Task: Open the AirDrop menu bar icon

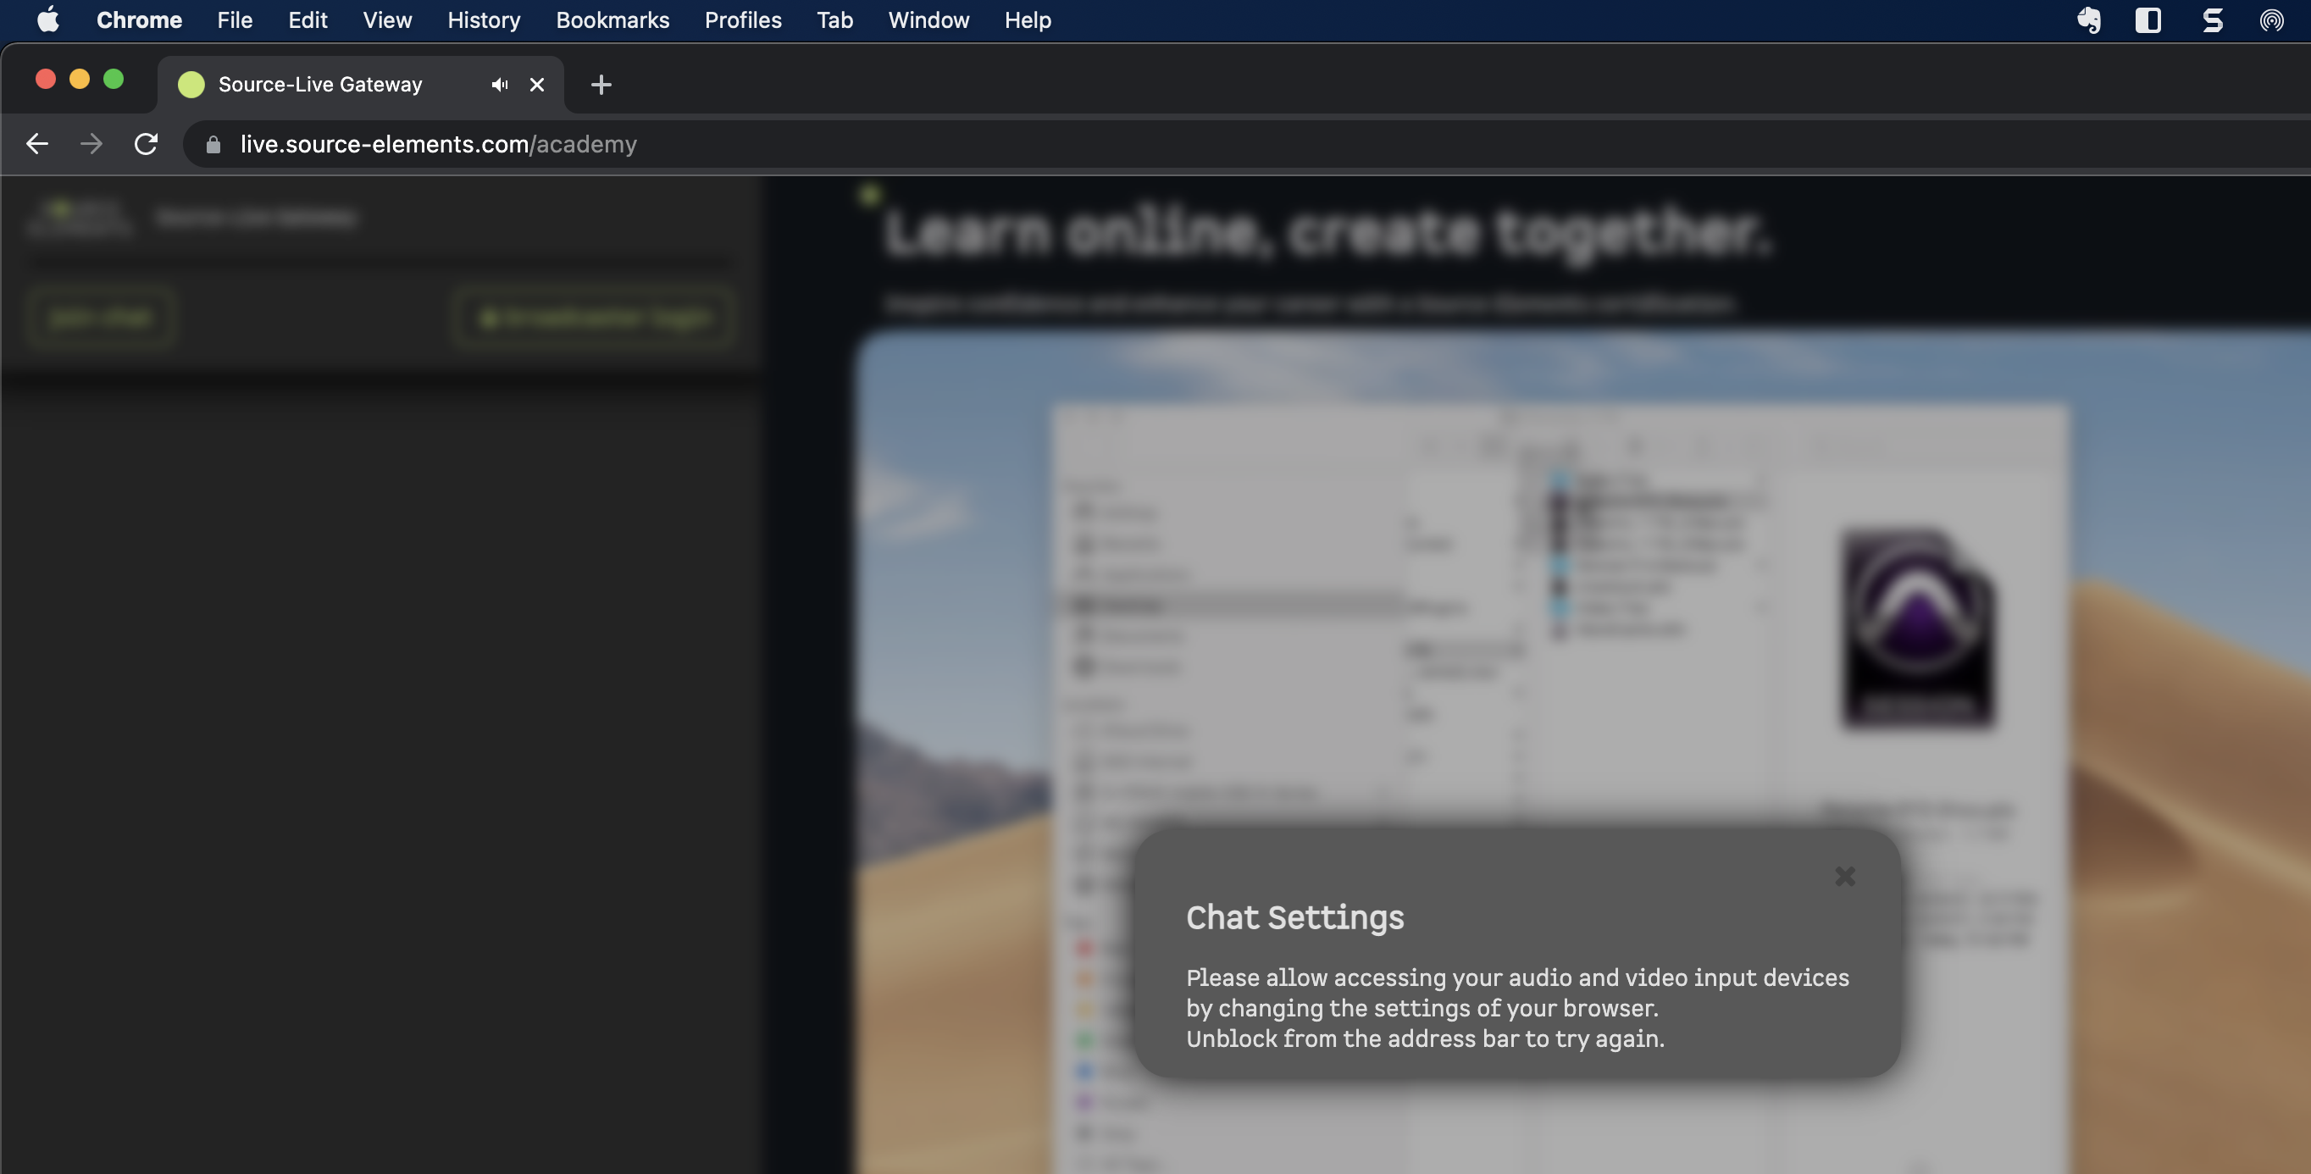Action: point(2270,19)
